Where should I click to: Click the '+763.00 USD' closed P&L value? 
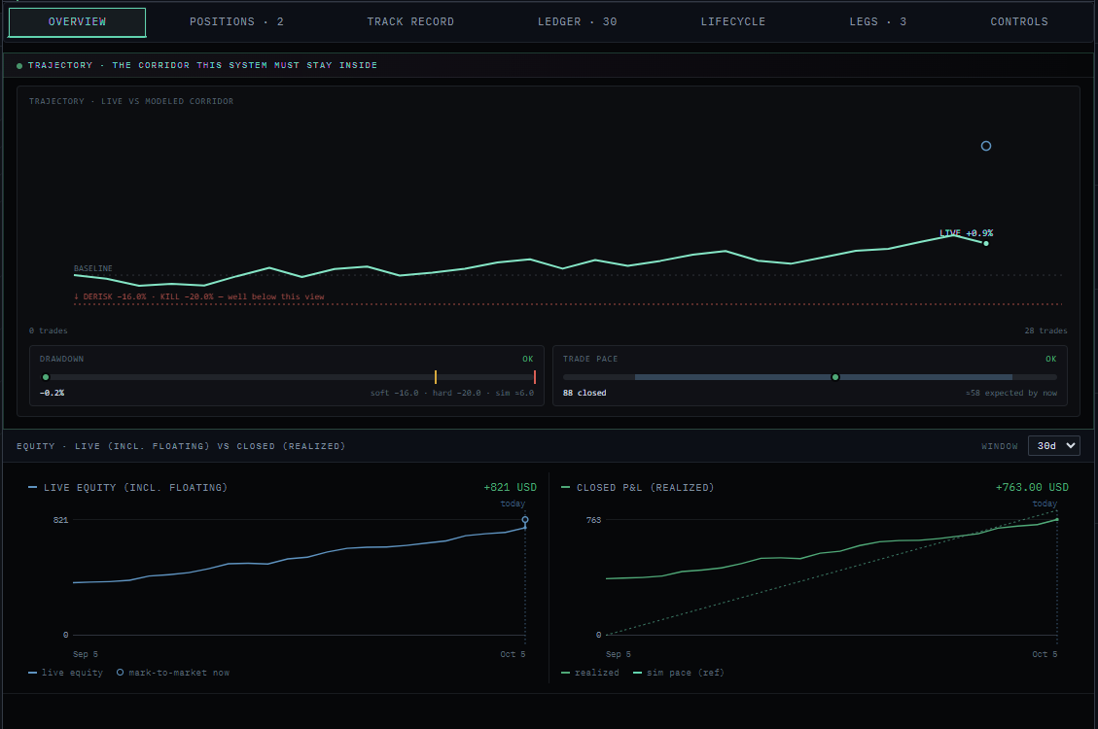[1032, 488]
